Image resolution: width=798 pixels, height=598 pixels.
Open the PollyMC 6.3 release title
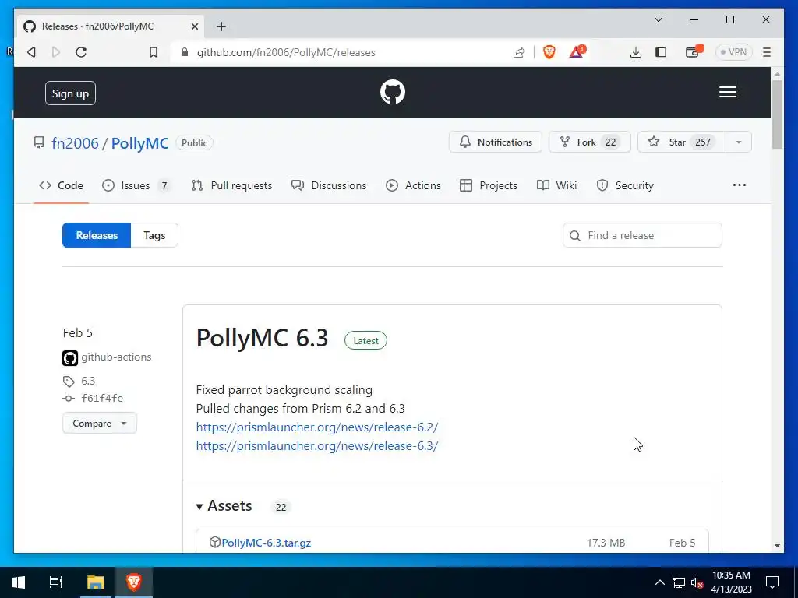click(x=262, y=338)
